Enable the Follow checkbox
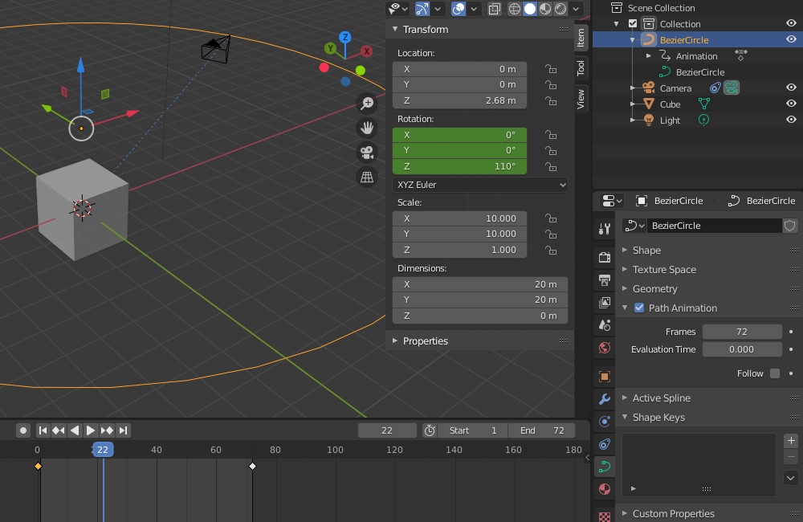 tap(775, 373)
